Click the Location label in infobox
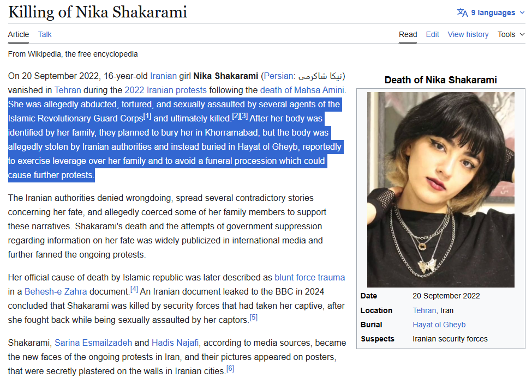This screenshot has height=391, width=532. pyautogui.click(x=376, y=310)
